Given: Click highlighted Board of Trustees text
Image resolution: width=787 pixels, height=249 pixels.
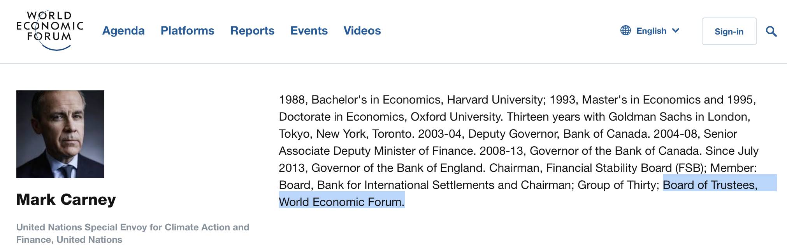Looking at the screenshot, I should (x=710, y=185).
